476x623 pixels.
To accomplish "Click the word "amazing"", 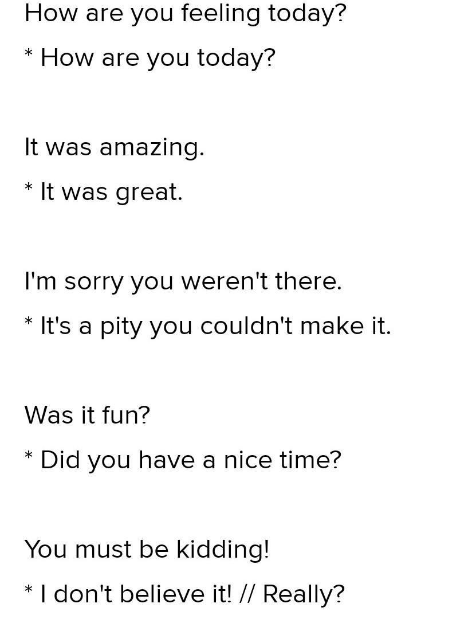I will [x=151, y=148].
